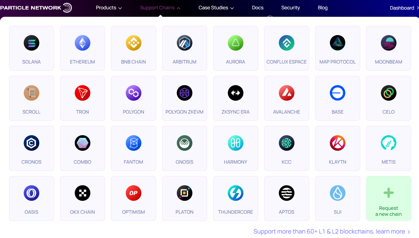Click the OPTIMISM label text
Viewport: 419px width, 238px height.
pyautogui.click(x=134, y=212)
